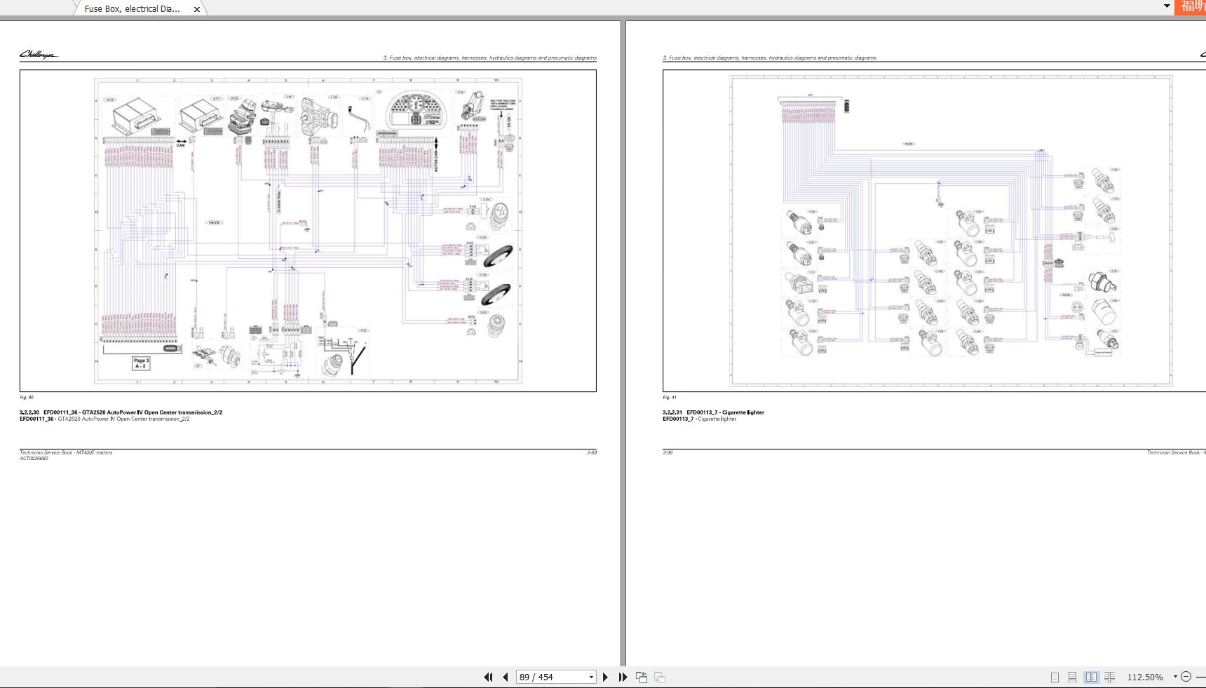
Task: Select continuous facing pages layout
Action: (x=1109, y=677)
